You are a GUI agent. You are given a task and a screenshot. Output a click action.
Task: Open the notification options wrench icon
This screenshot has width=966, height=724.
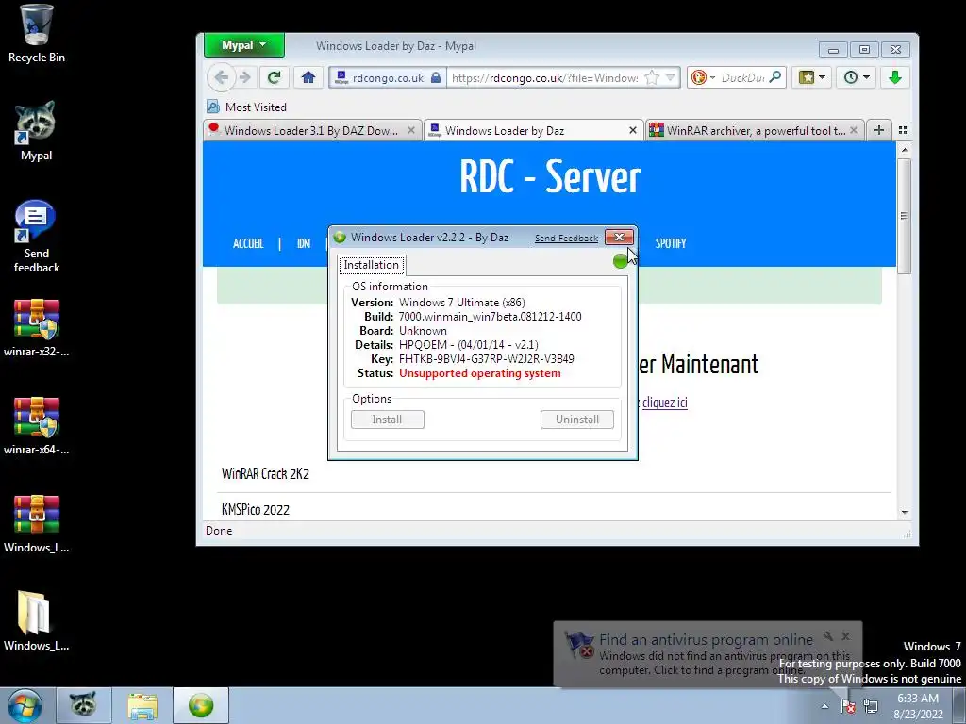tap(828, 636)
